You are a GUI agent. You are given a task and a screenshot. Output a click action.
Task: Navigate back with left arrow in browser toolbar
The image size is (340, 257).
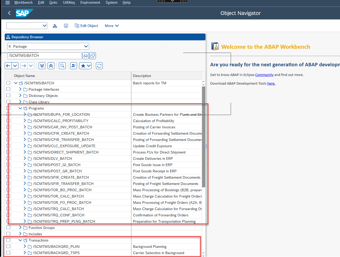pos(8,66)
